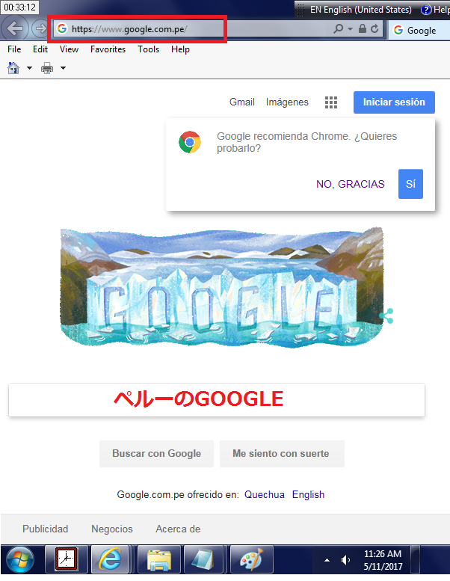Click the Print icon in toolbar
Viewport: 450px width, 581px height.
click(x=47, y=68)
